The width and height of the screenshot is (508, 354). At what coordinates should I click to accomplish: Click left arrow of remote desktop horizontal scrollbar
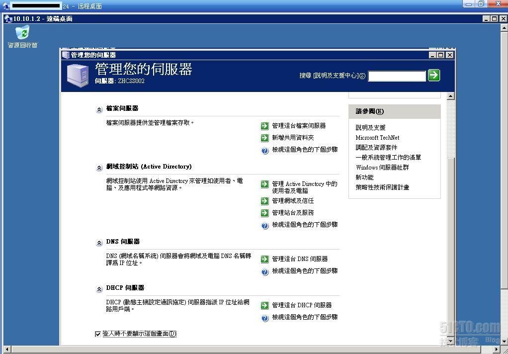pos(7,350)
